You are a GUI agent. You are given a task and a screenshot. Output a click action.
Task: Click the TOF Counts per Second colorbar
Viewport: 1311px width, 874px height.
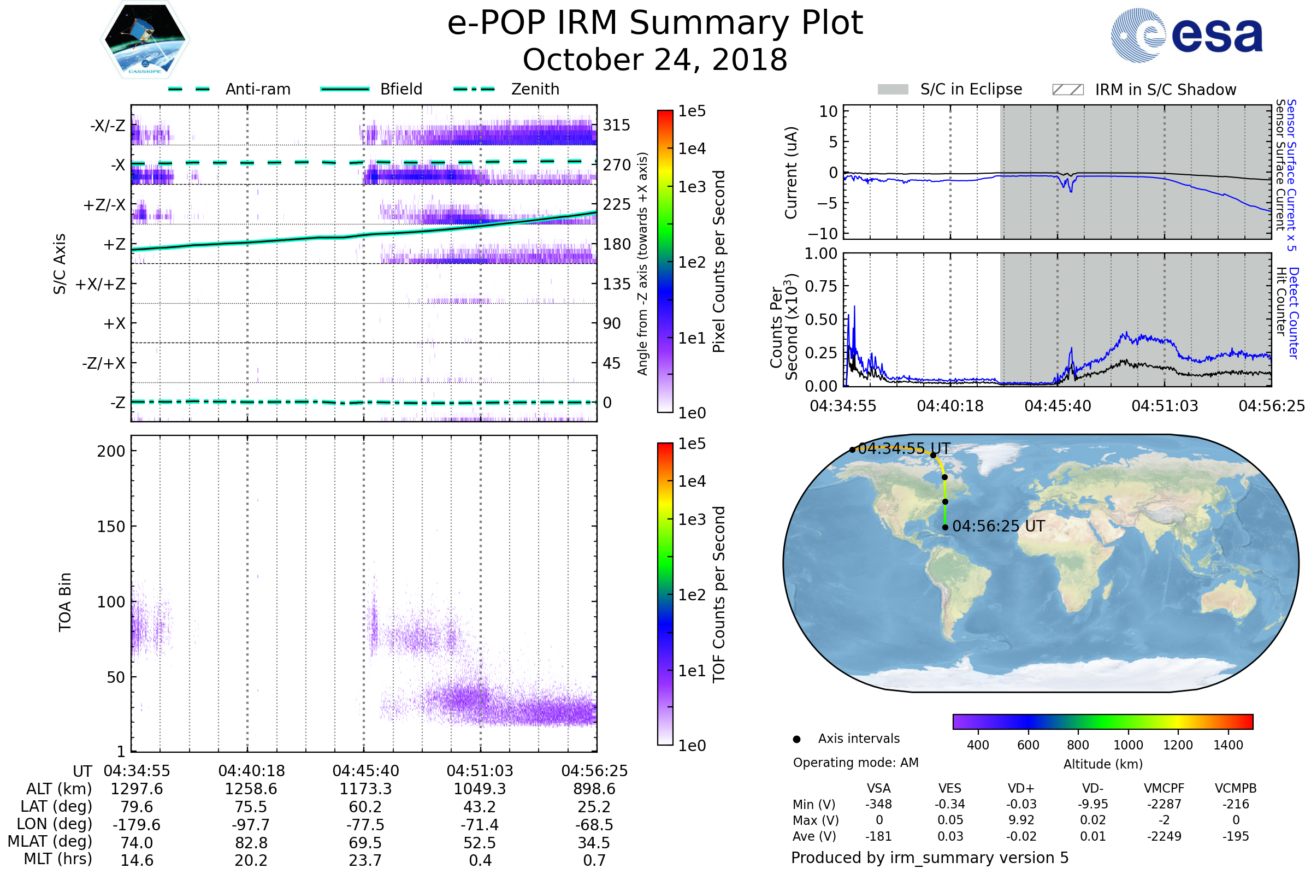coord(665,594)
